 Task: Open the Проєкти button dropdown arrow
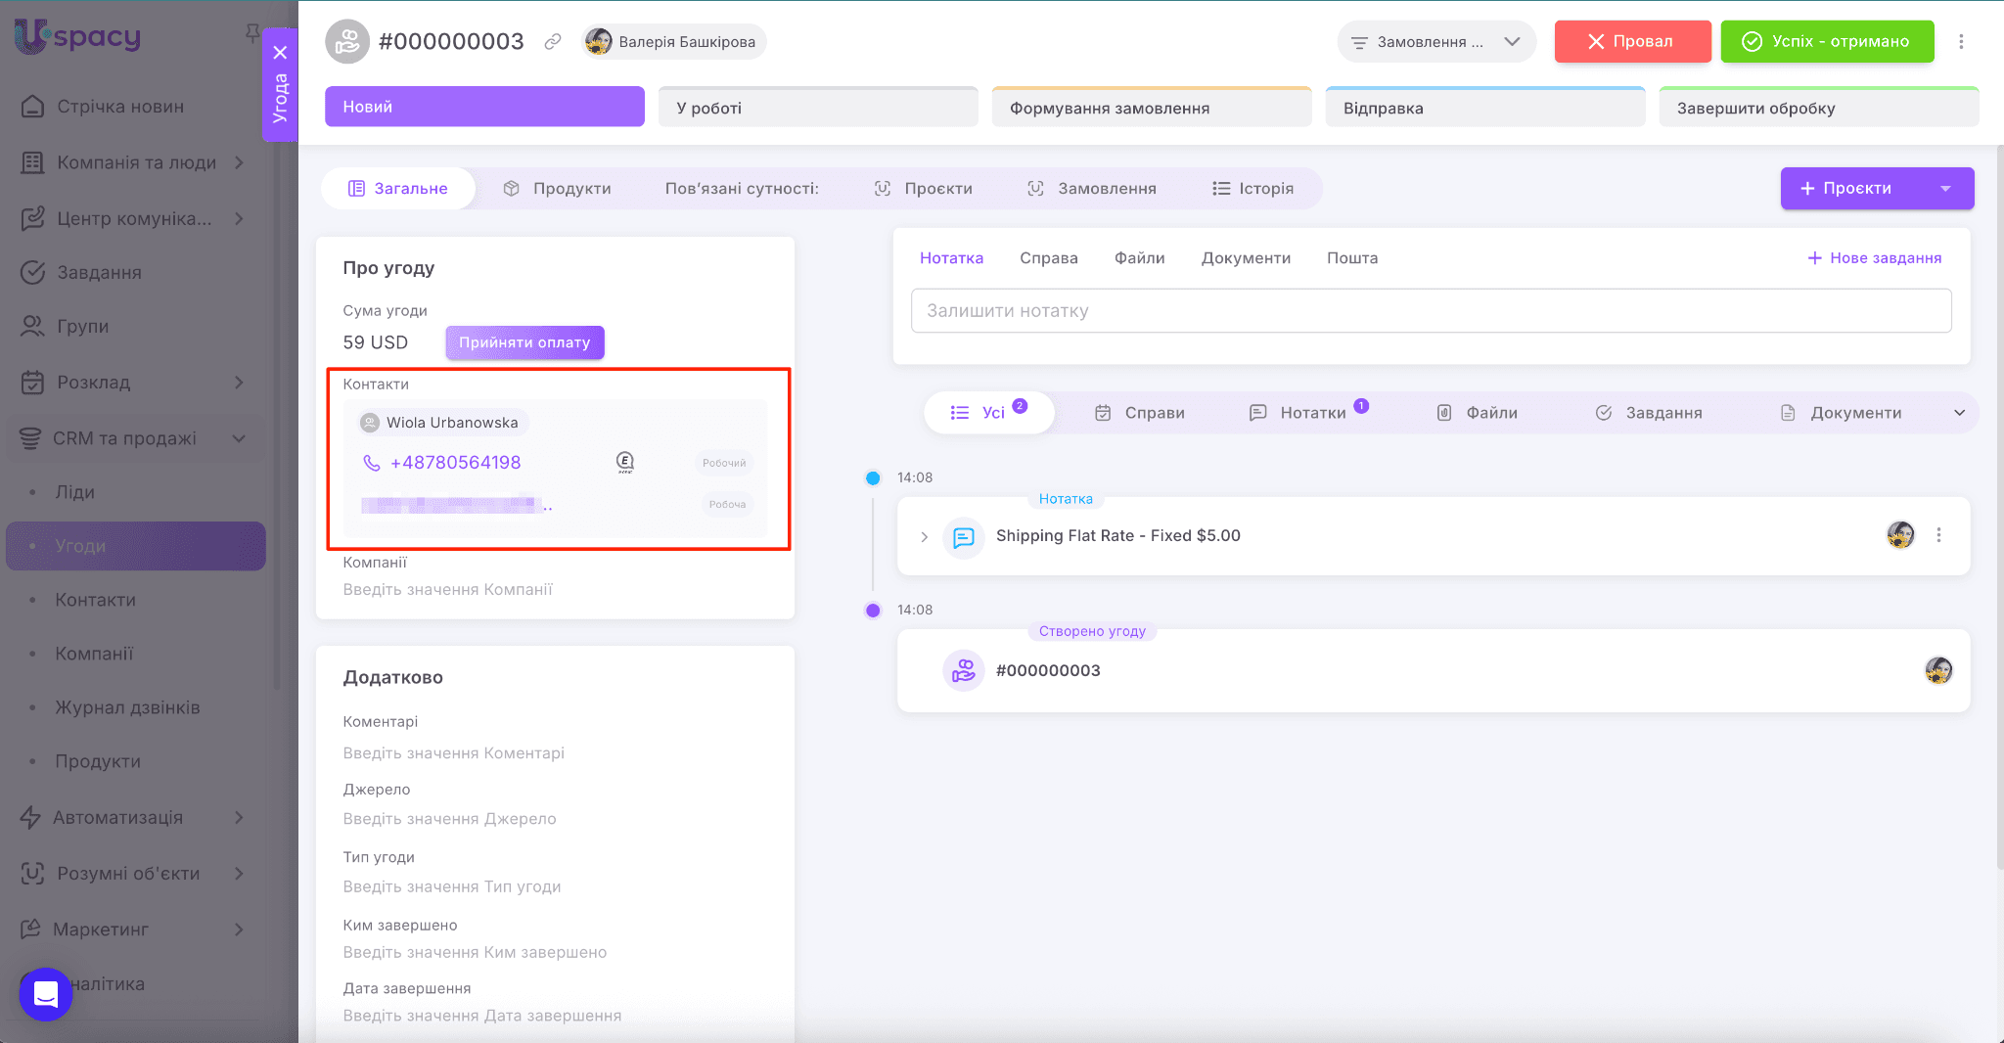[1945, 188]
